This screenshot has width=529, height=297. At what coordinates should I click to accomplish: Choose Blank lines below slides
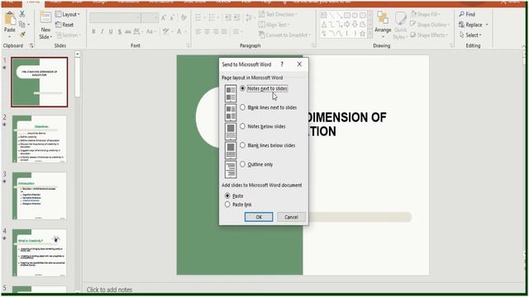[268, 145]
